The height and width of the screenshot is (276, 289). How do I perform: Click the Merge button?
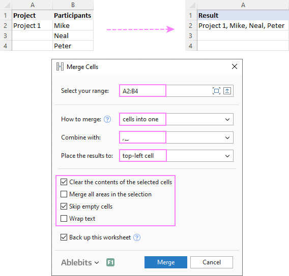click(166, 262)
